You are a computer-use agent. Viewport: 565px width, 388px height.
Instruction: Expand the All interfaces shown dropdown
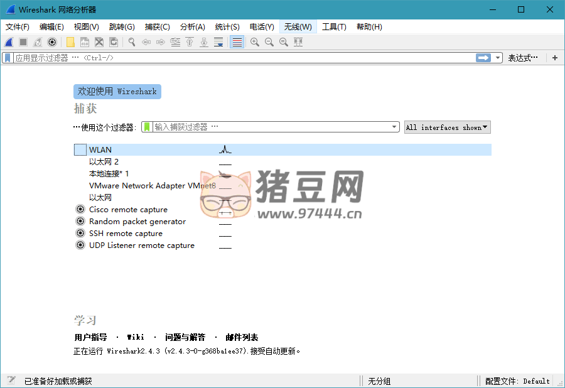click(x=447, y=127)
